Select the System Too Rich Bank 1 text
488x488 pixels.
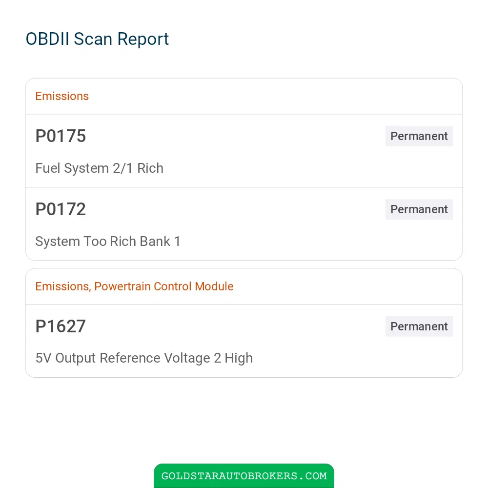coord(108,241)
